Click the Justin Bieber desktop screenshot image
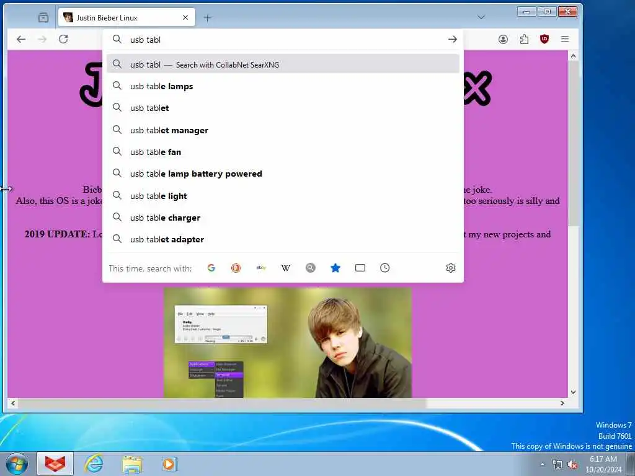 288,342
